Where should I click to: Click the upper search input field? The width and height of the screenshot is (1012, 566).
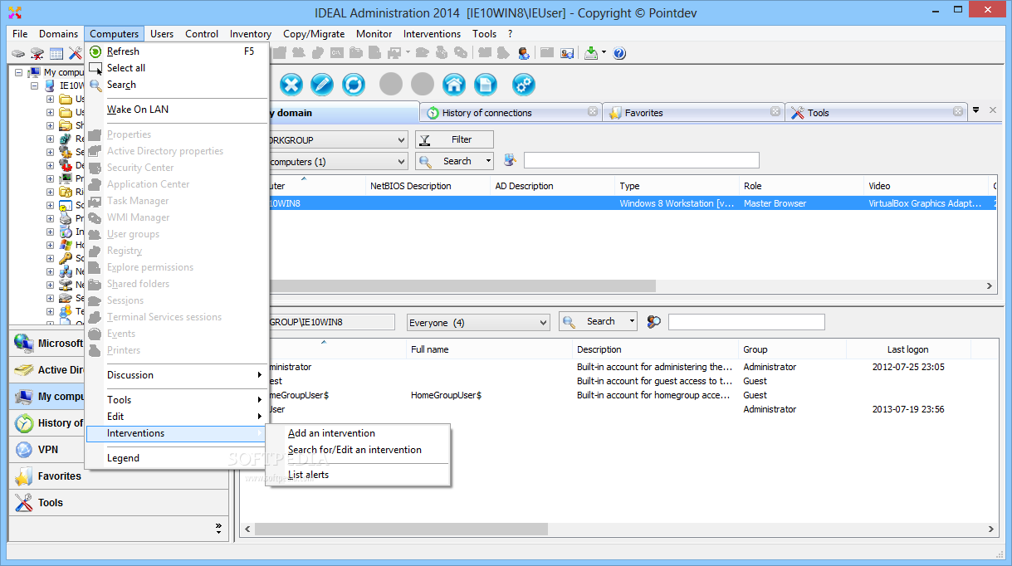pos(642,160)
